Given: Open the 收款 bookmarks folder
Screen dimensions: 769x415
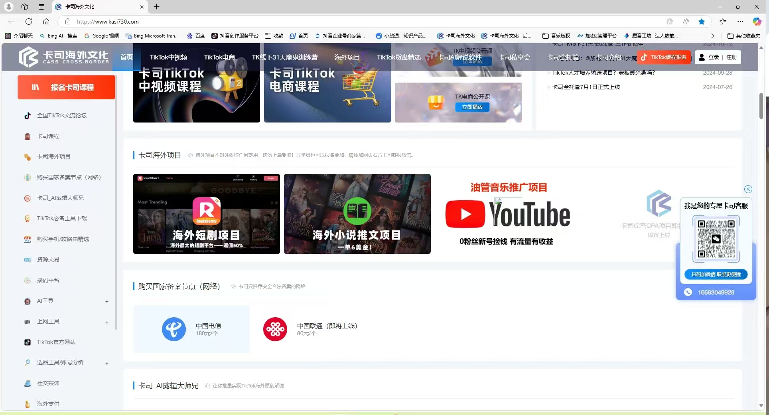Looking at the screenshot, I should (274, 36).
